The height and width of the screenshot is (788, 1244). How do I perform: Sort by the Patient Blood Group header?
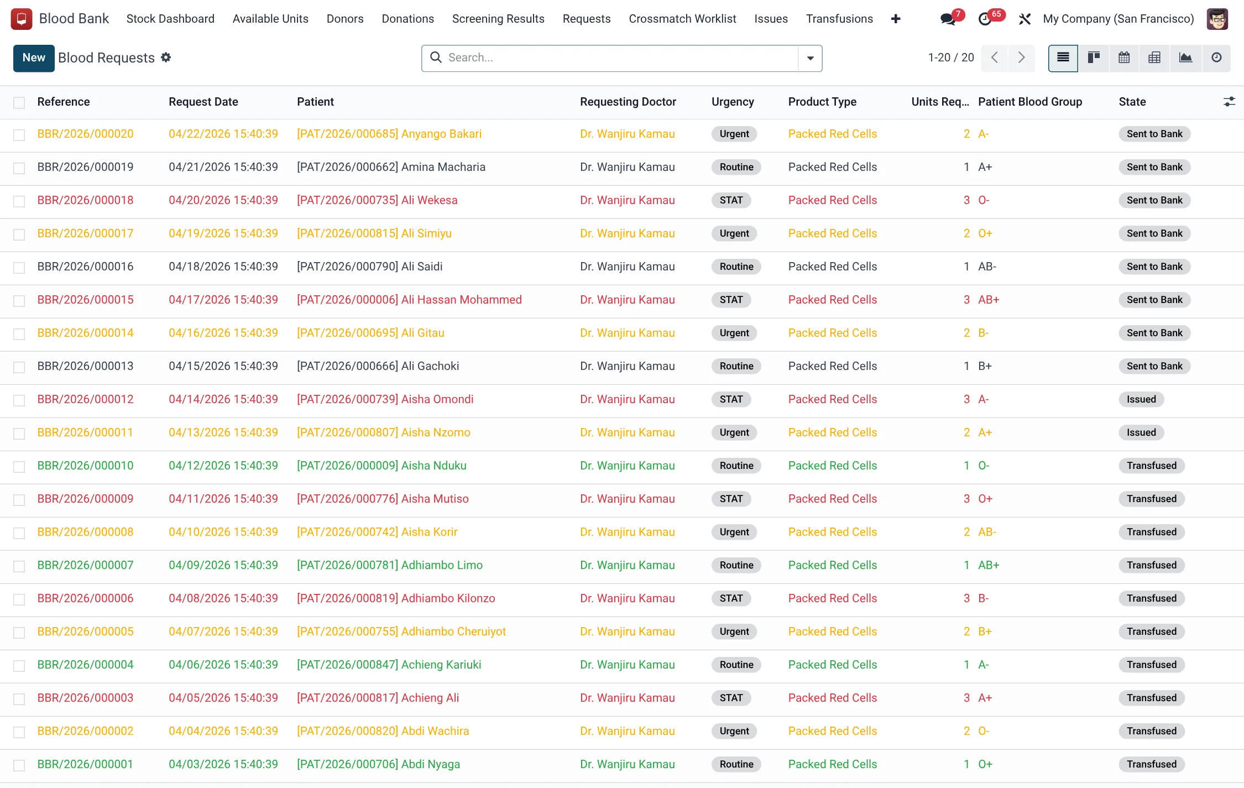(1030, 102)
